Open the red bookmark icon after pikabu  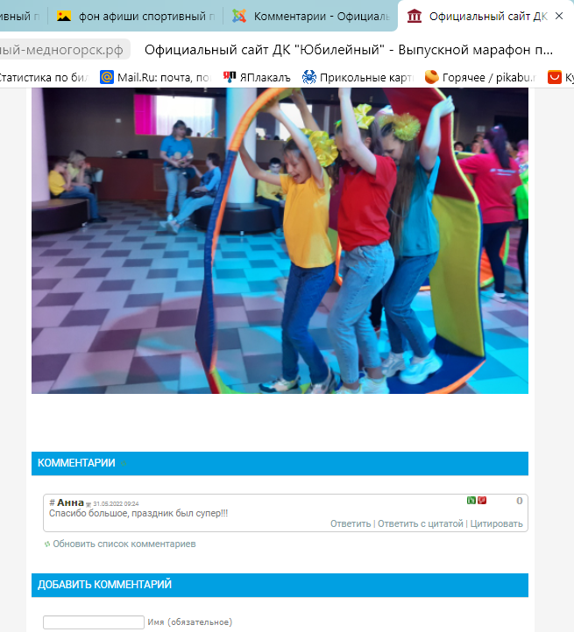click(x=554, y=77)
